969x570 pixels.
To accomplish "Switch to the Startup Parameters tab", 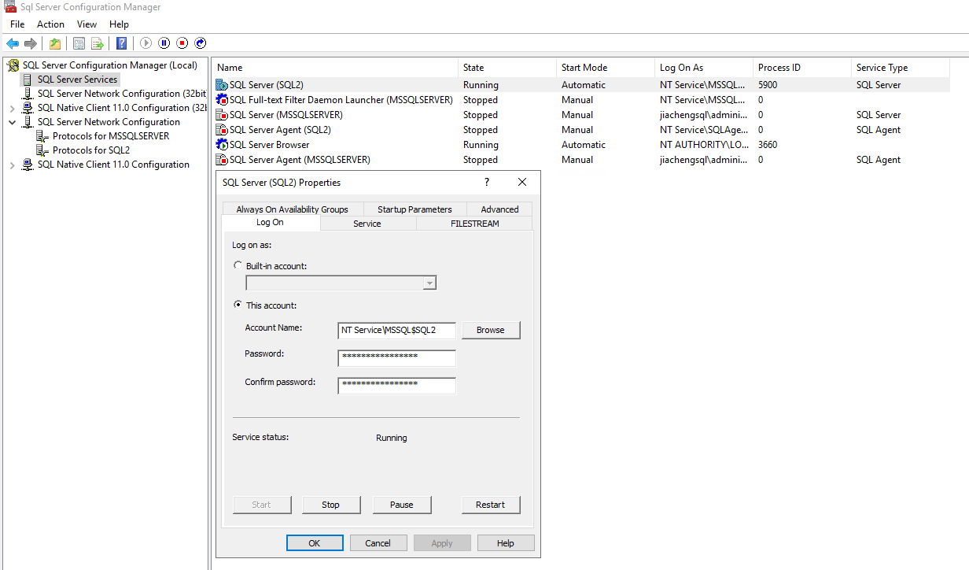I will coord(414,209).
